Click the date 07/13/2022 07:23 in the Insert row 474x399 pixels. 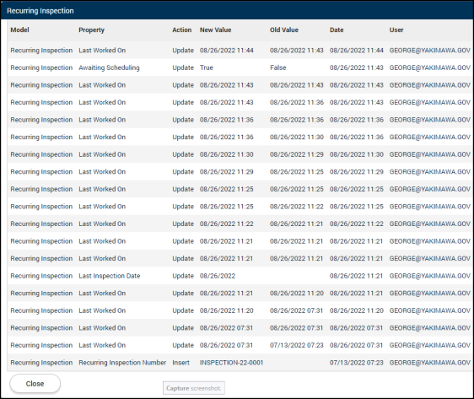pyautogui.click(x=357, y=363)
